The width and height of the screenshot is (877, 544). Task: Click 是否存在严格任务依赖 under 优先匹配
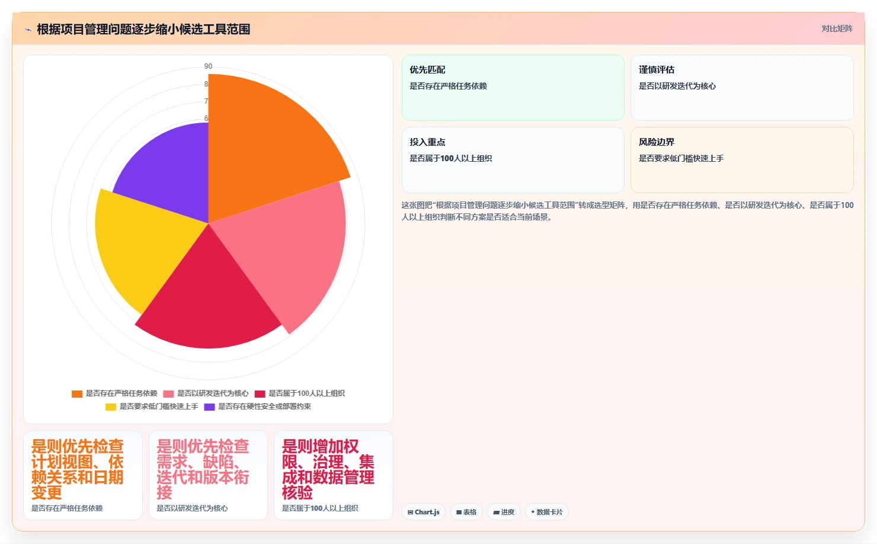coord(448,86)
